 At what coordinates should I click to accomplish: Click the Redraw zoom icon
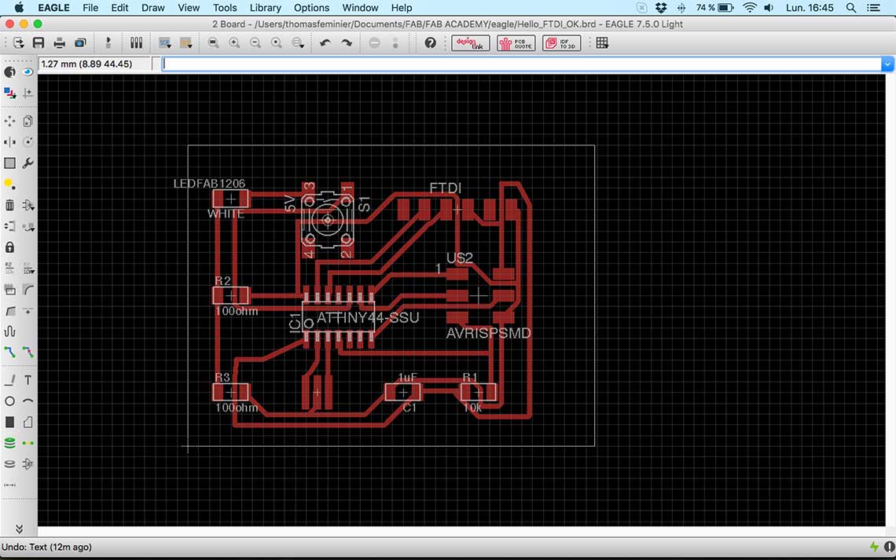pyautogui.click(x=277, y=43)
